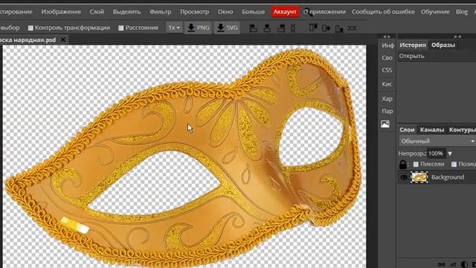Enable the Расстояния checkbox

click(120, 28)
